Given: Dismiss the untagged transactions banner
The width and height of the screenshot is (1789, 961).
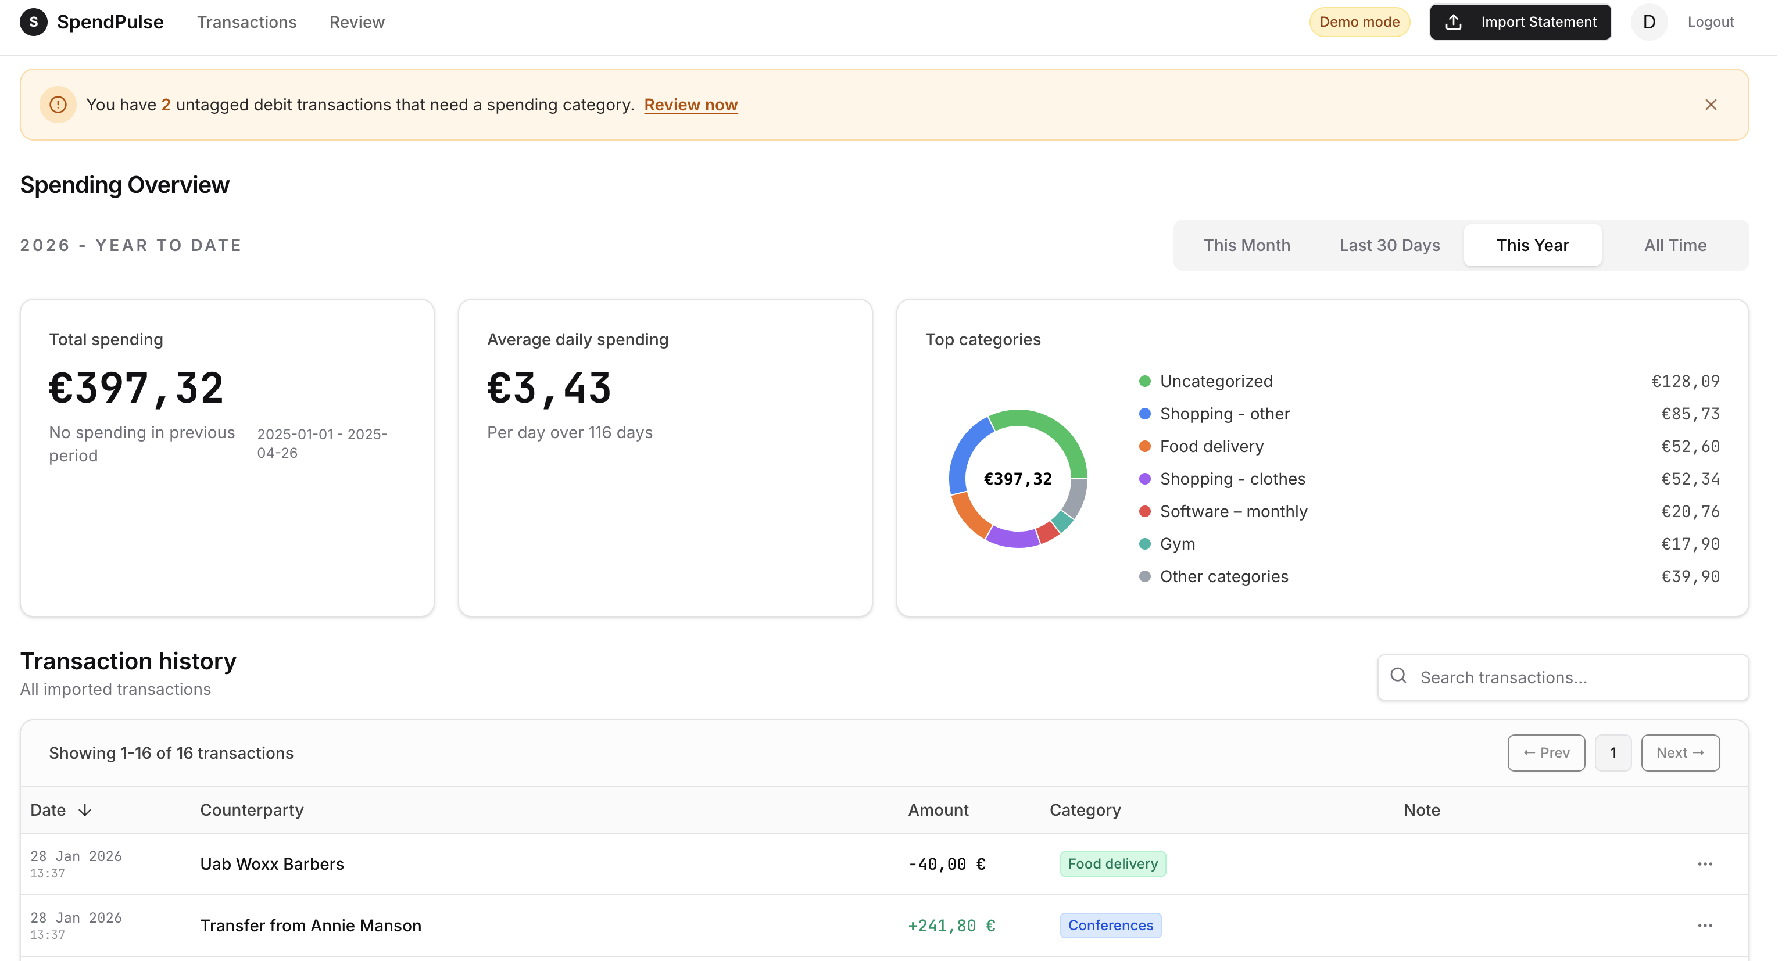Looking at the screenshot, I should (x=1711, y=105).
